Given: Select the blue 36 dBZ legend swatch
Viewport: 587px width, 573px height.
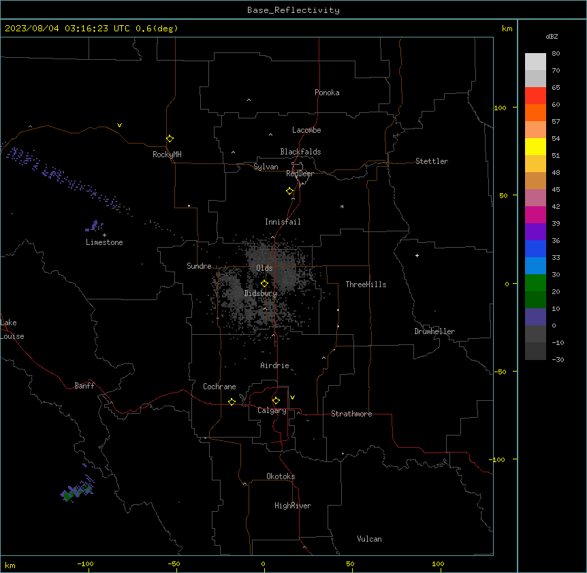Looking at the screenshot, I should [x=535, y=248].
